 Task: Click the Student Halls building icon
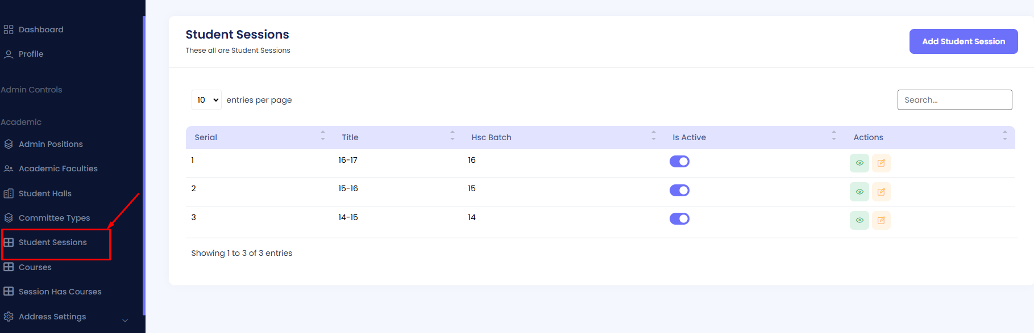[x=9, y=193]
